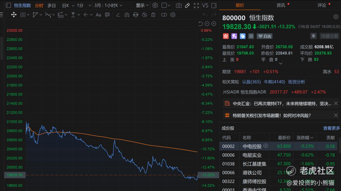Viewport: 341px width, 191px height.
Task: Select the 电能实业 constituent row
Action: point(279,155)
